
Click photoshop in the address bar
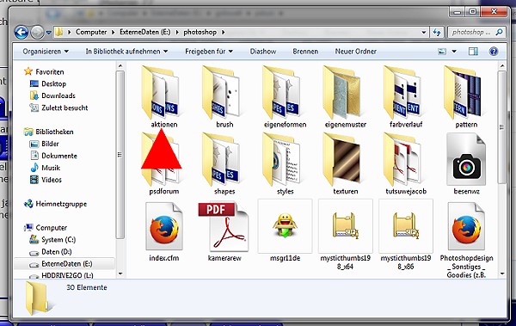[200, 32]
